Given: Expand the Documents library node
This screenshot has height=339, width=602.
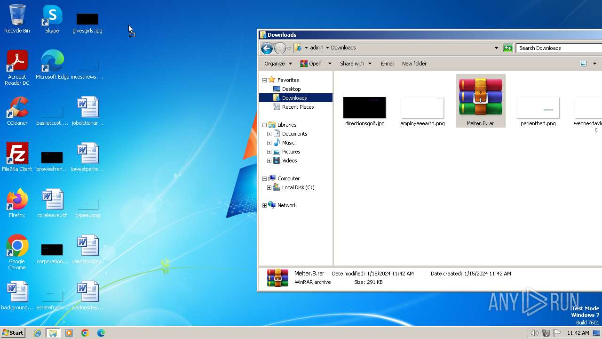Looking at the screenshot, I should [269, 134].
